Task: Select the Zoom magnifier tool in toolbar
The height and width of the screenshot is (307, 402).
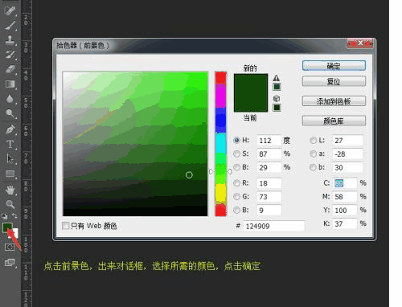Action: [x=10, y=204]
